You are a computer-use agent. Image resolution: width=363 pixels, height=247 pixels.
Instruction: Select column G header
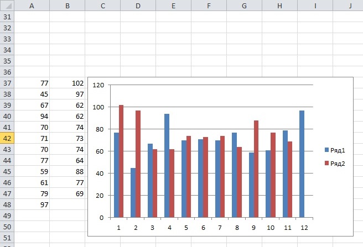click(x=245, y=6)
